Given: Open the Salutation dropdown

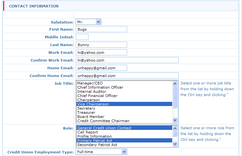Looking at the screenshot, I should [x=88, y=22].
